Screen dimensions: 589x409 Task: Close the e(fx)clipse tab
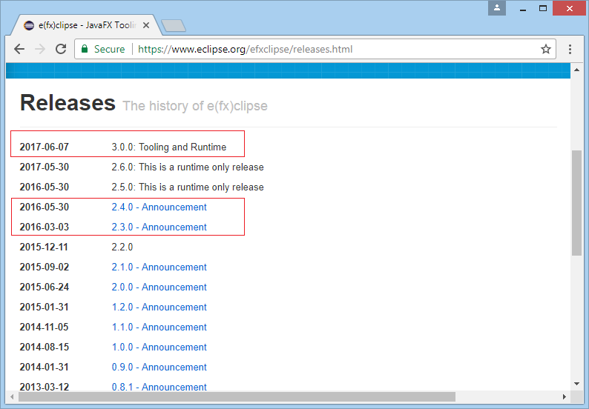146,25
